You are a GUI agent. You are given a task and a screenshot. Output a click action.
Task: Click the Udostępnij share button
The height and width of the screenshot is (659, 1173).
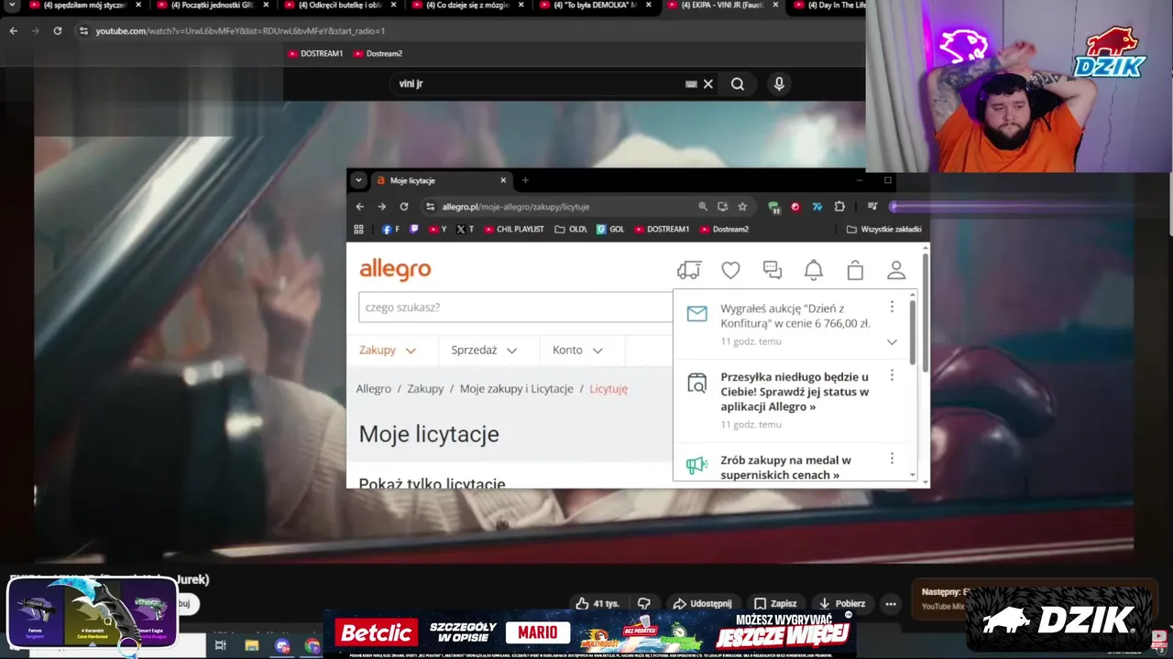[x=702, y=603]
